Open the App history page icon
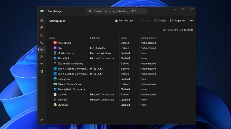This screenshot has height=129, width=231. pyautogui.click(x=42, y=42)
